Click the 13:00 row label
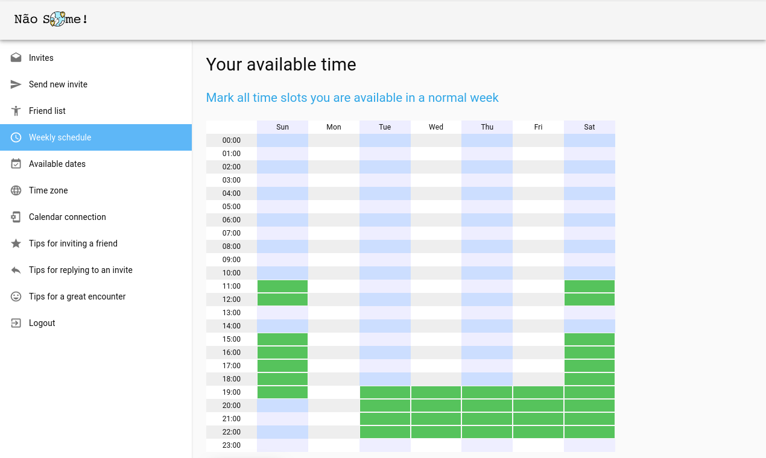The image size is (766, 458). [232, 313]
